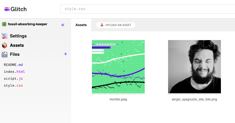Open README.md file

coord(13,65)
